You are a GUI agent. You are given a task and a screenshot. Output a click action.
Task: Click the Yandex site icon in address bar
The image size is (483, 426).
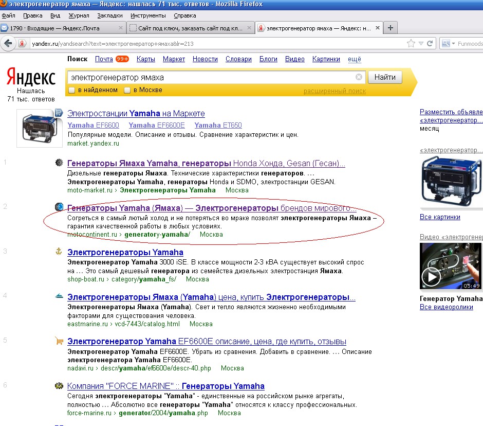click(x=22, y=44)
